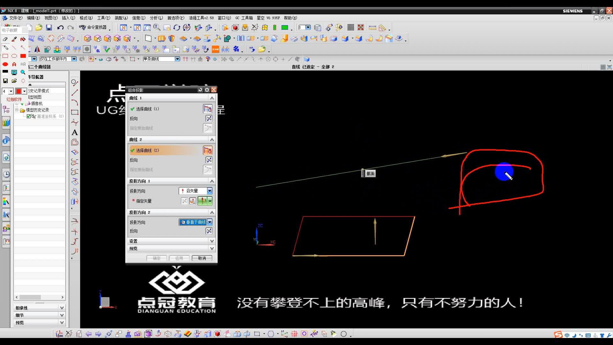613x345 pixels.
Task: Open the 单条曲线 curve rule dropdown
Action: (x=177, y=59)
